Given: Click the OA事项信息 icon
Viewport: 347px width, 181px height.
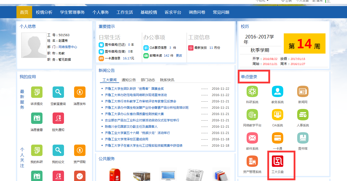Looking at the screenshot, I should pos(146,48).
